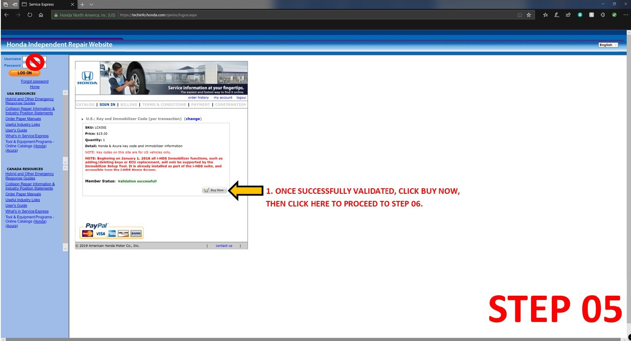Click the change link beside product title

pyautogui.click(x=193, y=119)
